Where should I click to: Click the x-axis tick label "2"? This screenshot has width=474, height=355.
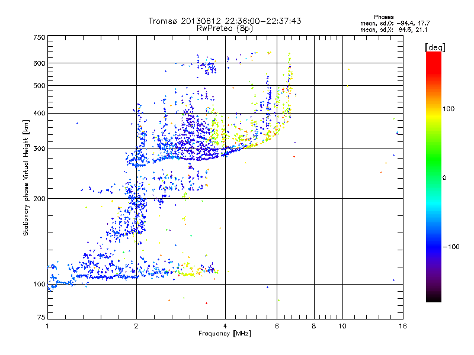pos(136,326)
